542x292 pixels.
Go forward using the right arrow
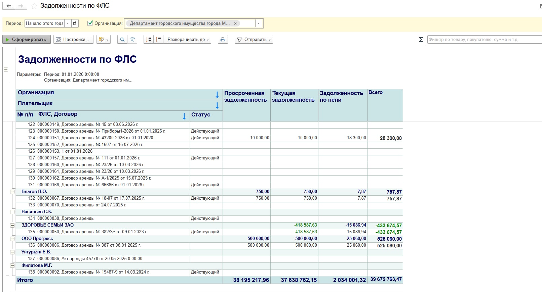21,6
